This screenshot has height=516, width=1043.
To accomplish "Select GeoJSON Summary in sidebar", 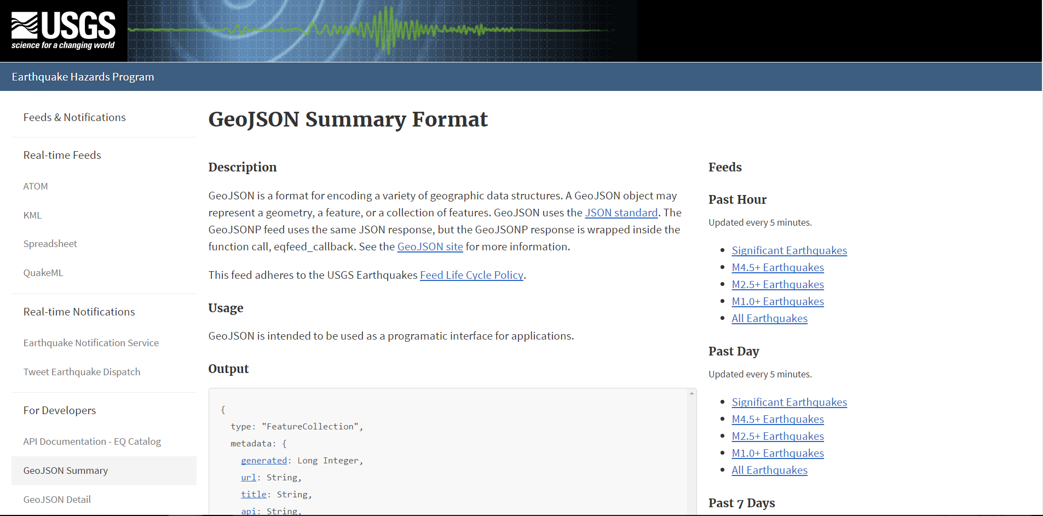I will (x=65, y=470).
